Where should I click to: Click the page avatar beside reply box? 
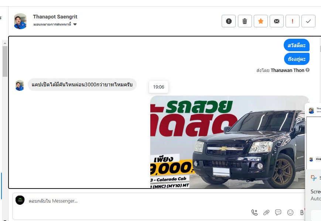pyautogui.click(x=20, y=200)
